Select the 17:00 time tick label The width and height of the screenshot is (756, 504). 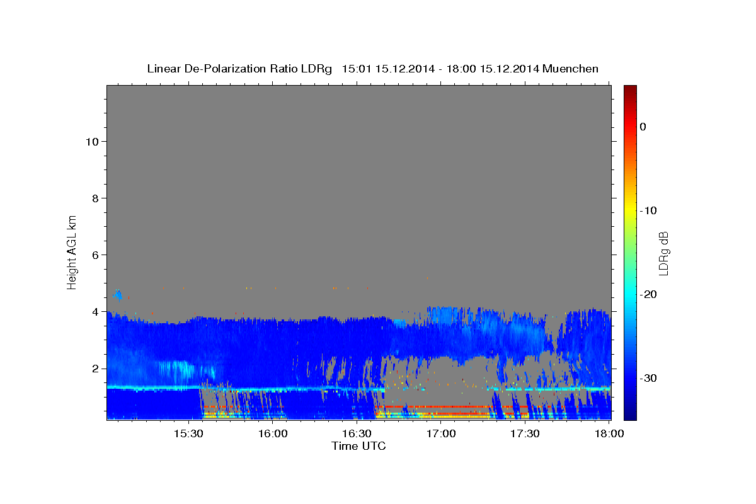point(441,433)
